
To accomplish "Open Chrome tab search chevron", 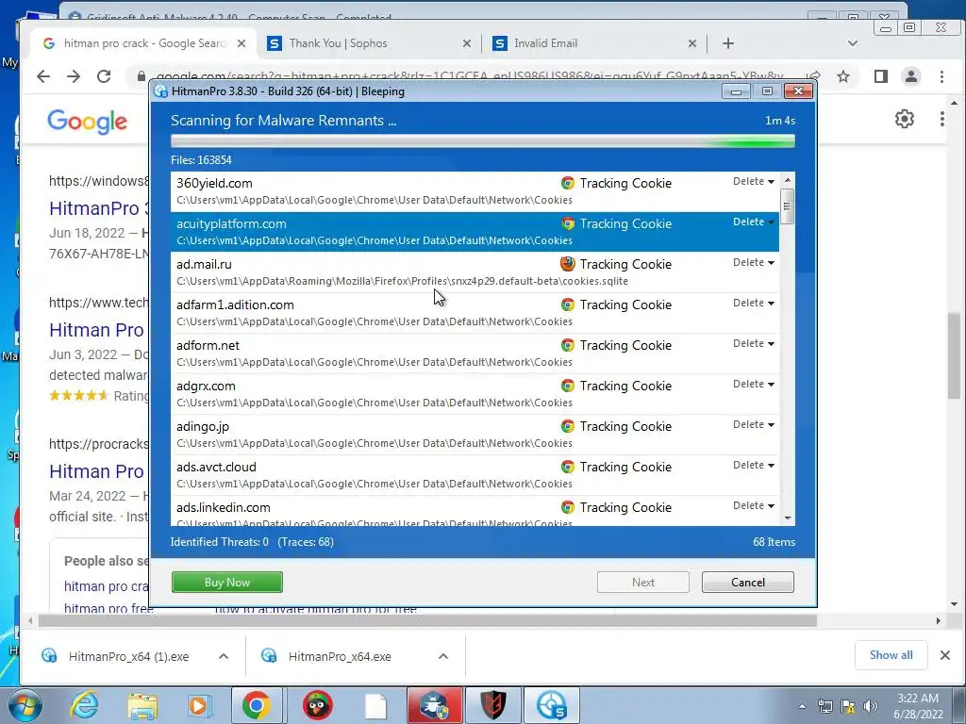I will coord(853,43).
